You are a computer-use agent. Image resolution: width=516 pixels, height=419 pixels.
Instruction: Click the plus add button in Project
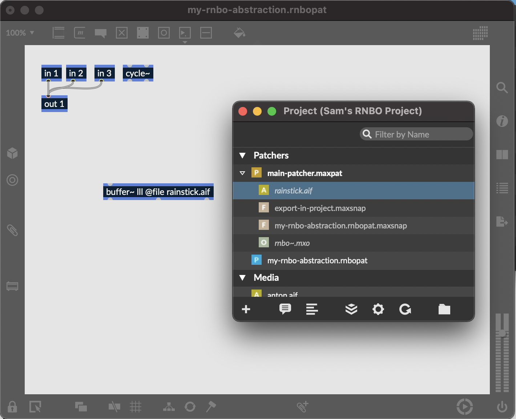coord(246,310)
